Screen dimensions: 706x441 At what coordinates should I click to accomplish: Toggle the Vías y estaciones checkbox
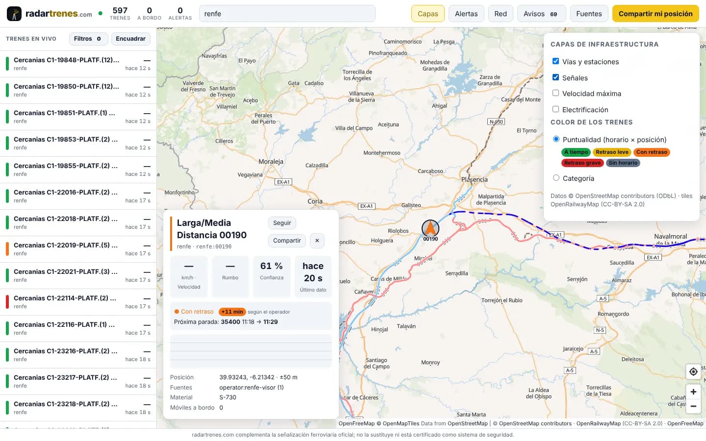pos(555,61)
